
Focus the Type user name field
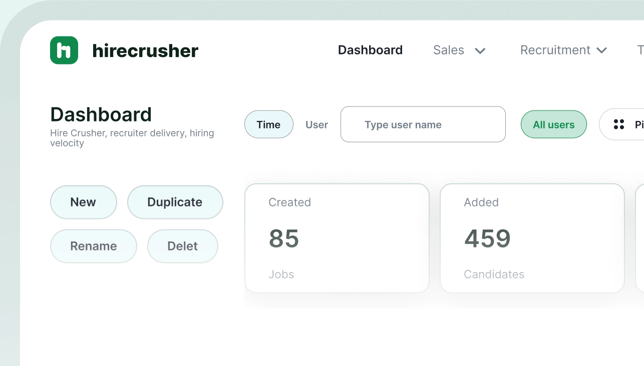(423, 124)
